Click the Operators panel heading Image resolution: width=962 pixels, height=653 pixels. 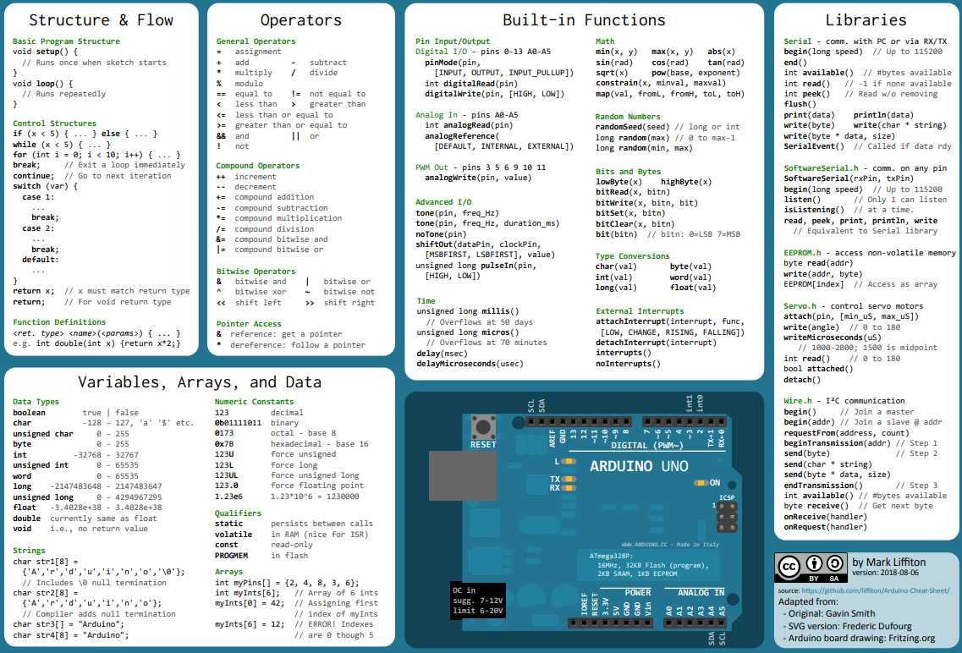pos(300,20)
